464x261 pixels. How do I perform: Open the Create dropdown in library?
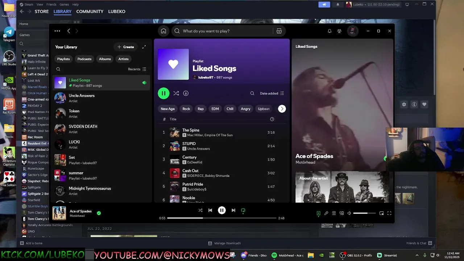125,47
